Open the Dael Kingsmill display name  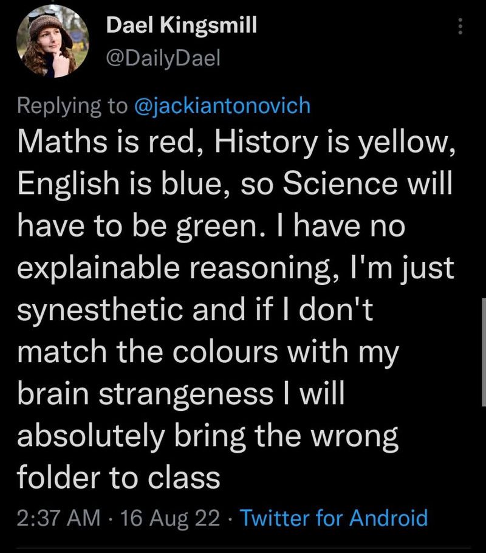coord(181,25)
